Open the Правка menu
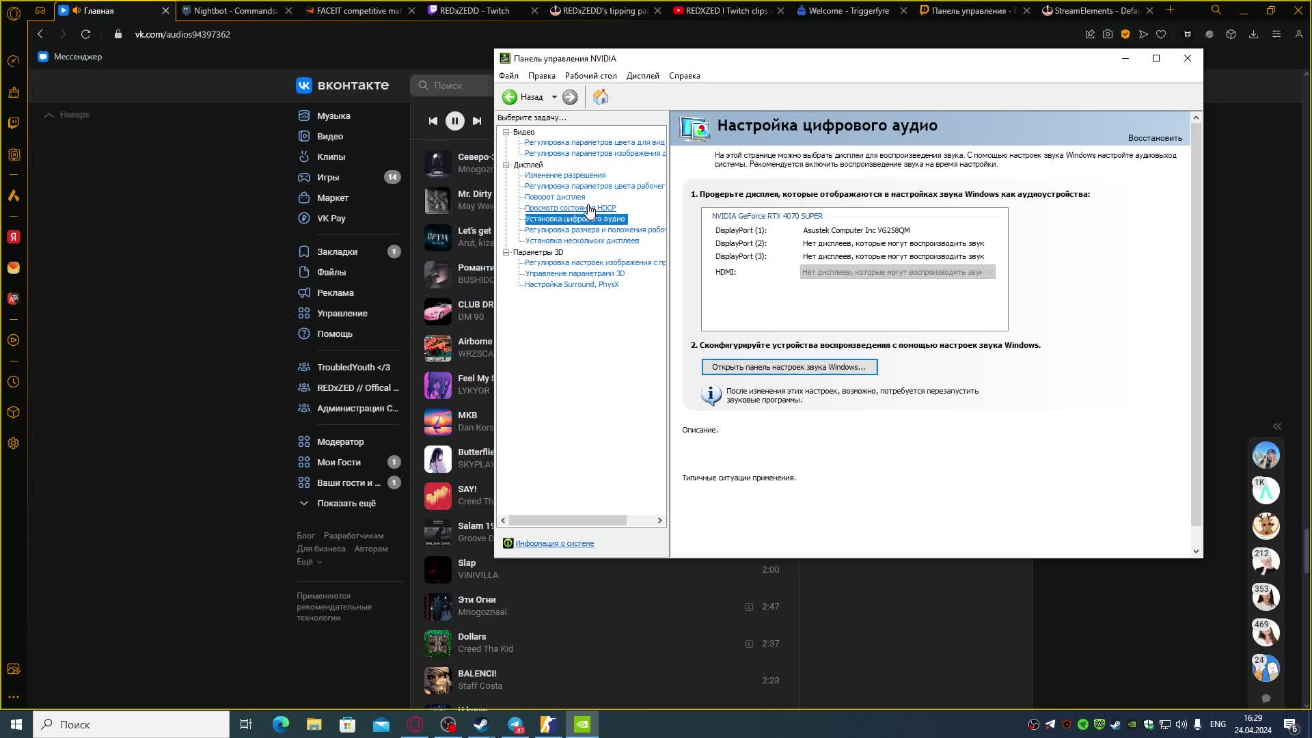 (x=541, y=76)
